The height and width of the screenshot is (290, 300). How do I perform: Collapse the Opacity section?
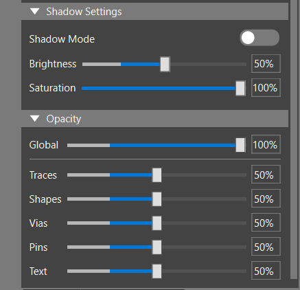pos(35,118)
